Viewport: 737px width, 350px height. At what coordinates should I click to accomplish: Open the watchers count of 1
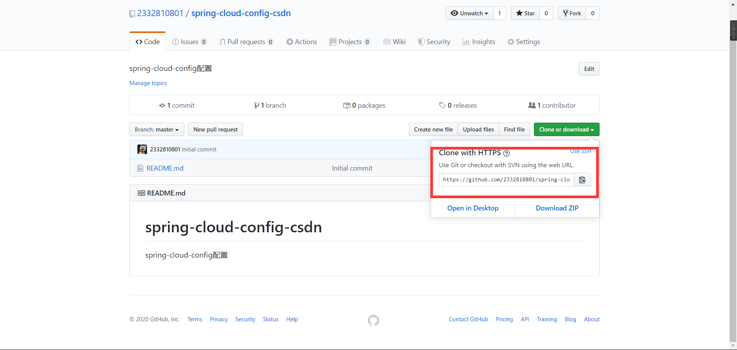point(499,13)
